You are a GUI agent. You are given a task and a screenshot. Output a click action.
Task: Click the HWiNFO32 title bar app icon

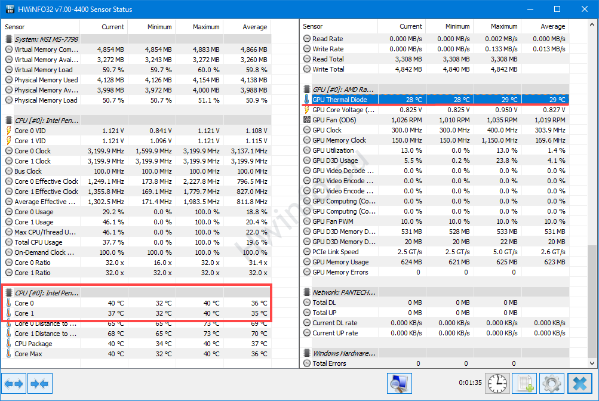pos(10,10)
